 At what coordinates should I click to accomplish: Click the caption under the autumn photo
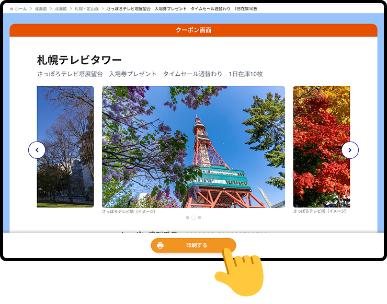[320, 211]
